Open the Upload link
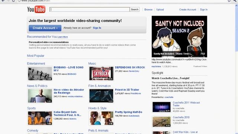238x134 pixels. tap(160, 10)
